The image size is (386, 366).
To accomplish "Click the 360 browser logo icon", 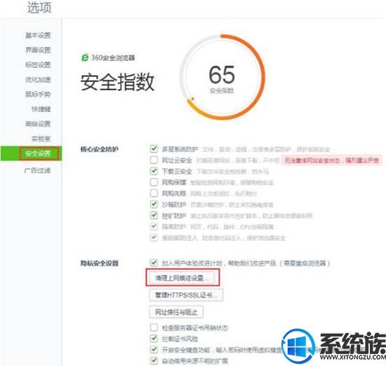I will (x=85, y=57).
